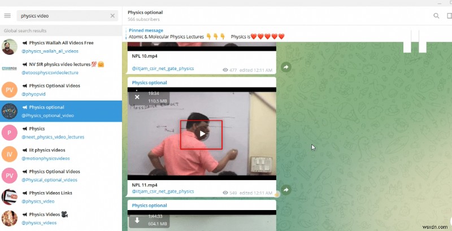Open Physics Optional Videos @Physical_optional_videos result
The width and height of the screenshot is (452, 231).
61,176
